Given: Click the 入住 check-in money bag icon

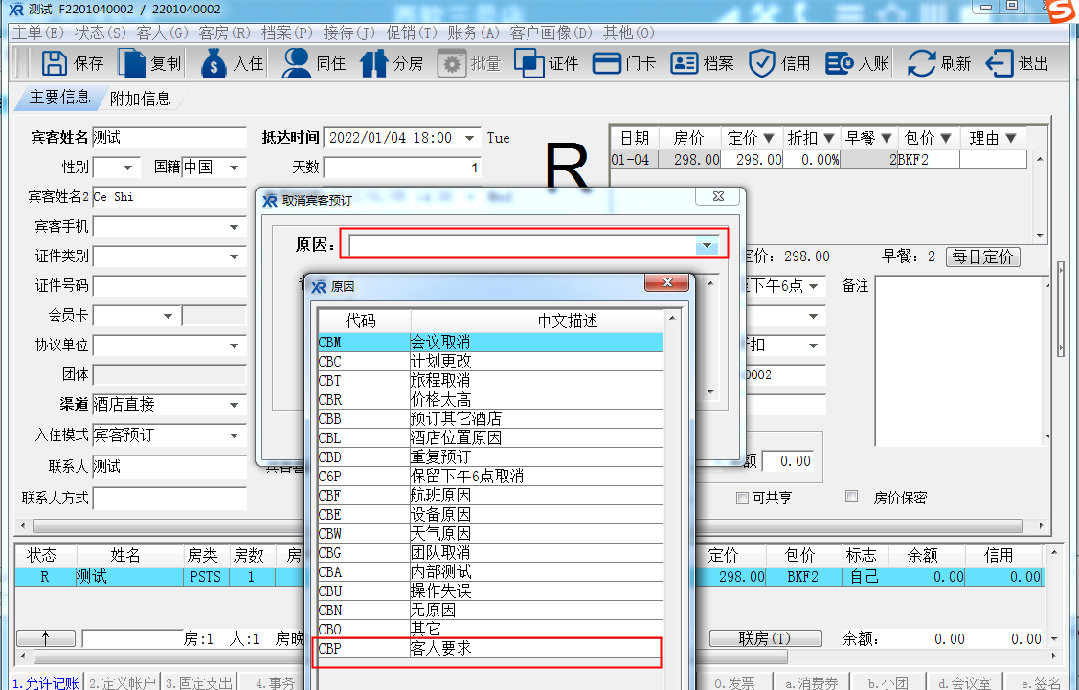Looking at the screenshot, I should [214, 63].
